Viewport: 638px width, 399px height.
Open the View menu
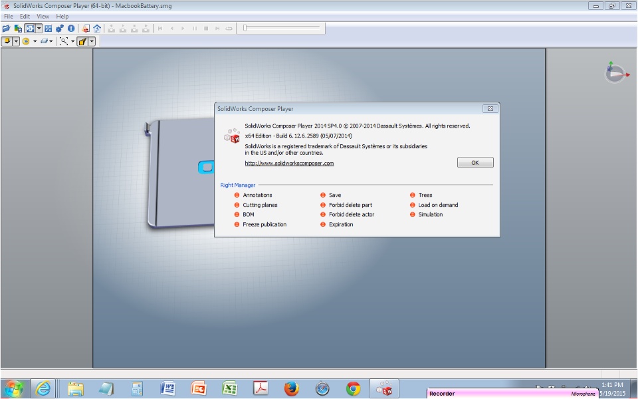43,16
